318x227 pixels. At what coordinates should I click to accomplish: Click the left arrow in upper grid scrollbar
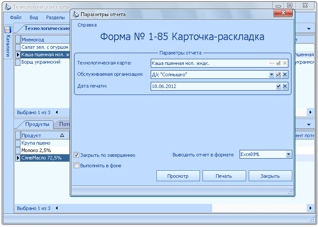tap(57, 112)
